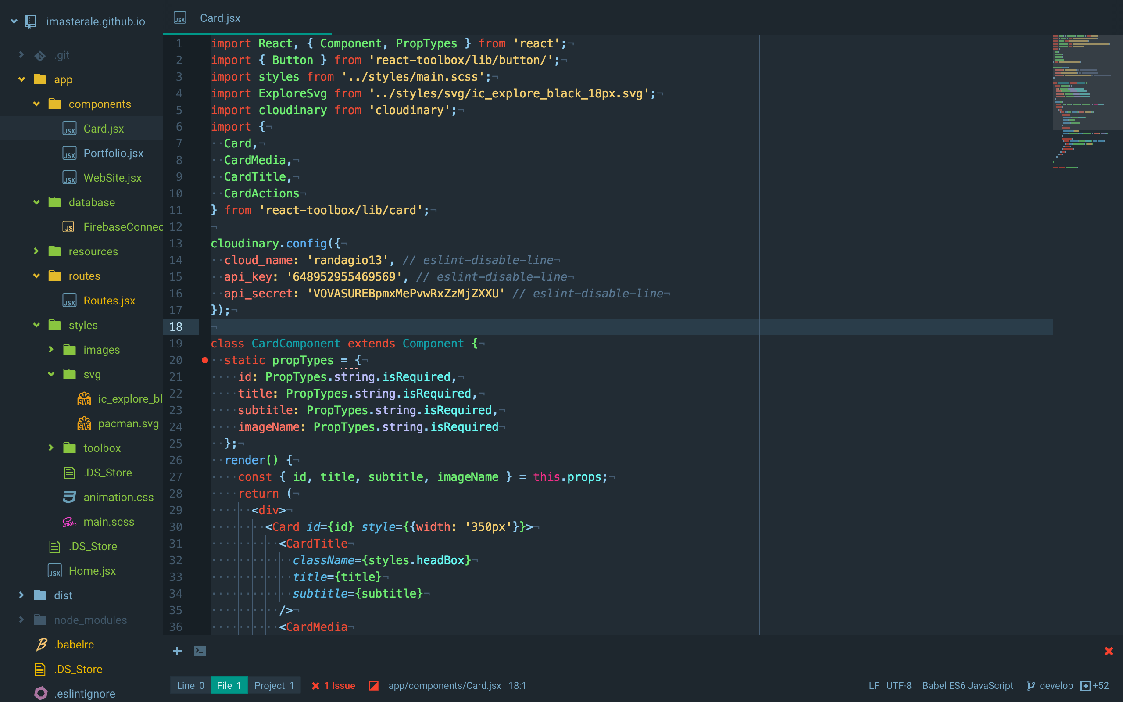Screen dimensions: 1123x702
Task: Click the FirebaseConnec file icon in database
Action: click(x=70, y=226)
